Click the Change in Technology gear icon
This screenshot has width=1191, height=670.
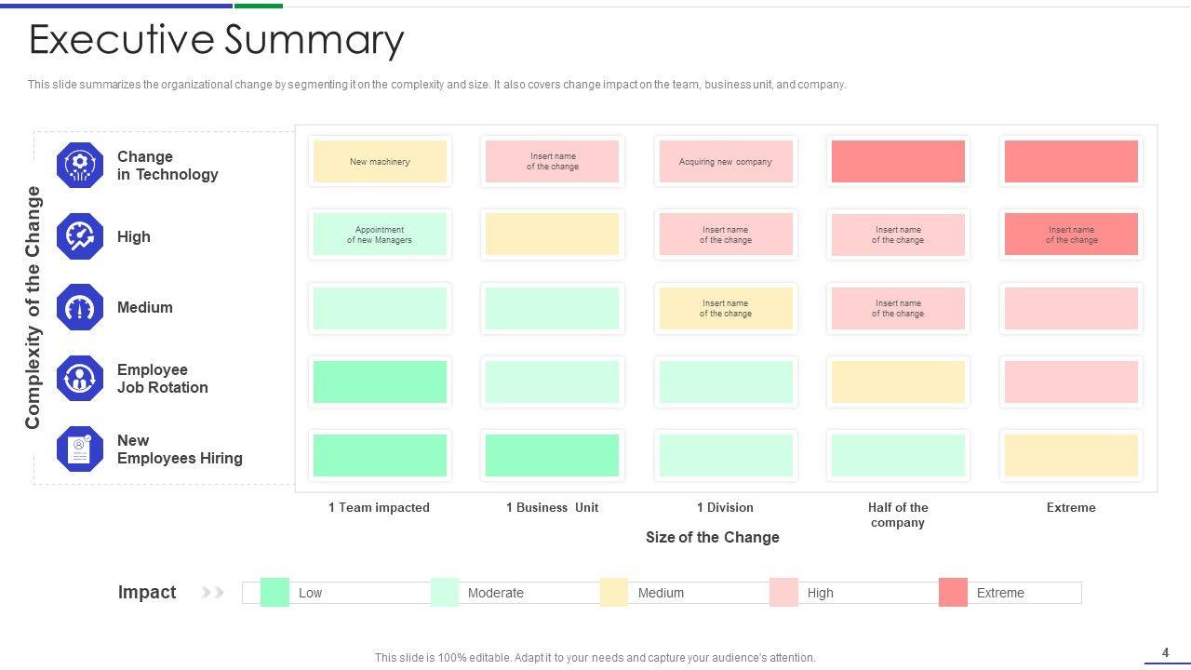click(80, 166)
